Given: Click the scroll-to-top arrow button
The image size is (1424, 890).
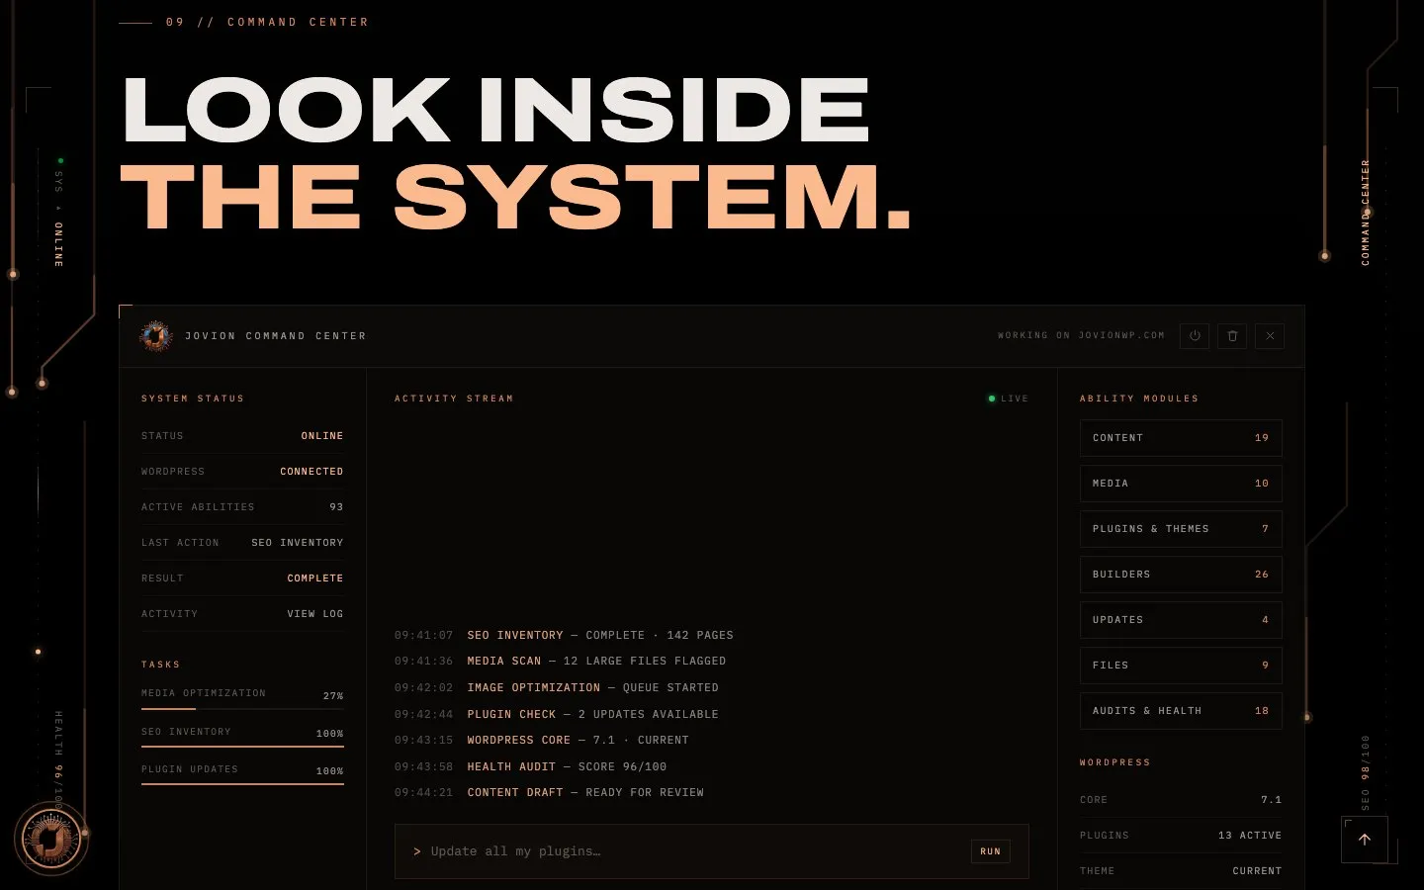Looking at the screenshot, I should click(x=1365, y=840).
